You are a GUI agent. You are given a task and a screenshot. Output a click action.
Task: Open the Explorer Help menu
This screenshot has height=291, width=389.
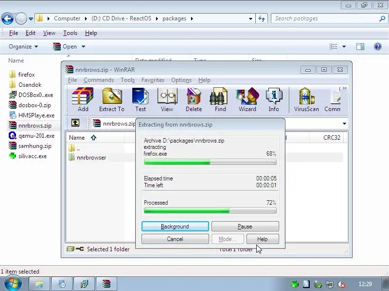click(x=91, y=33)
